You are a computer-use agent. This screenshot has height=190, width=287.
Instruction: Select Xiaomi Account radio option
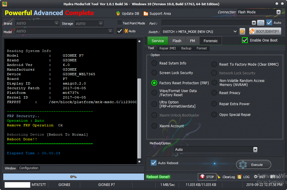pyautogui.click(x=154, y=126)
